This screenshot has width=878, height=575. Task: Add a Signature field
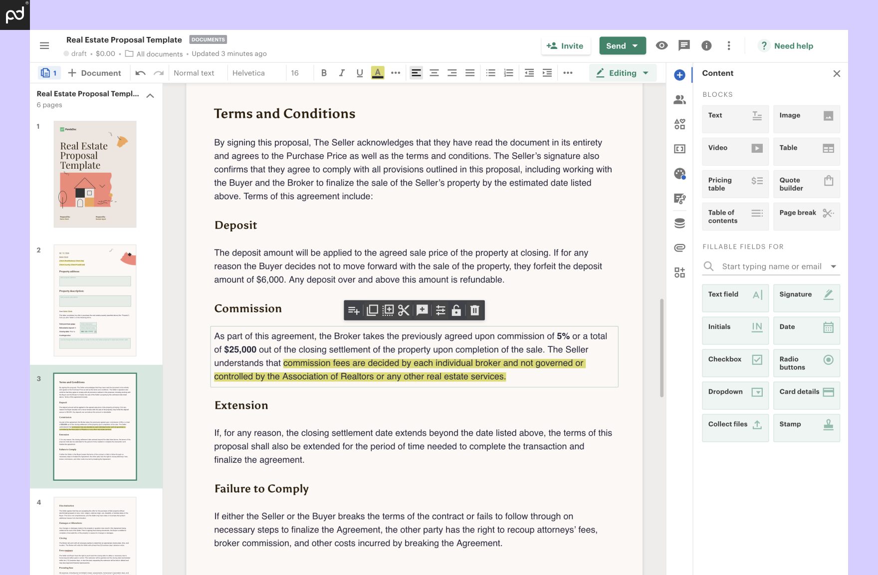tap(806, 298)
